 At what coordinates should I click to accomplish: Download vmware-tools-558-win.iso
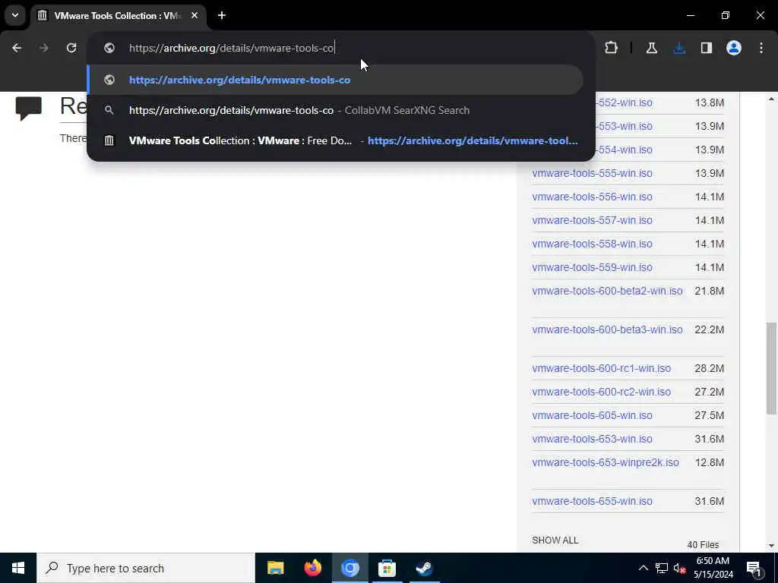[x=592, y=244]
